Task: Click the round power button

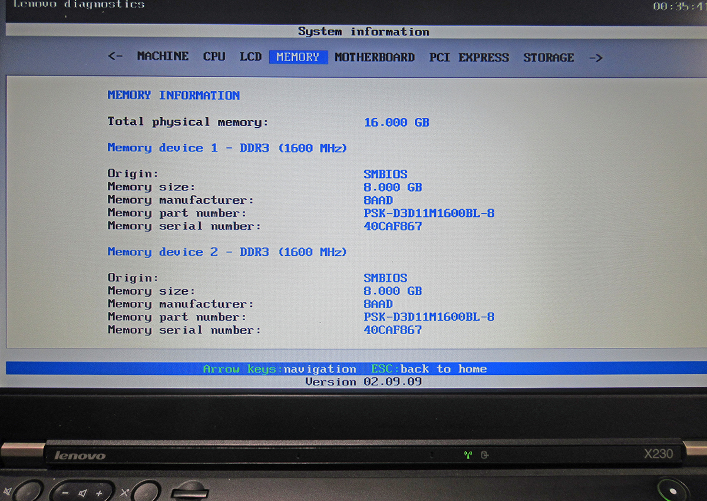Action: point(673,489)
